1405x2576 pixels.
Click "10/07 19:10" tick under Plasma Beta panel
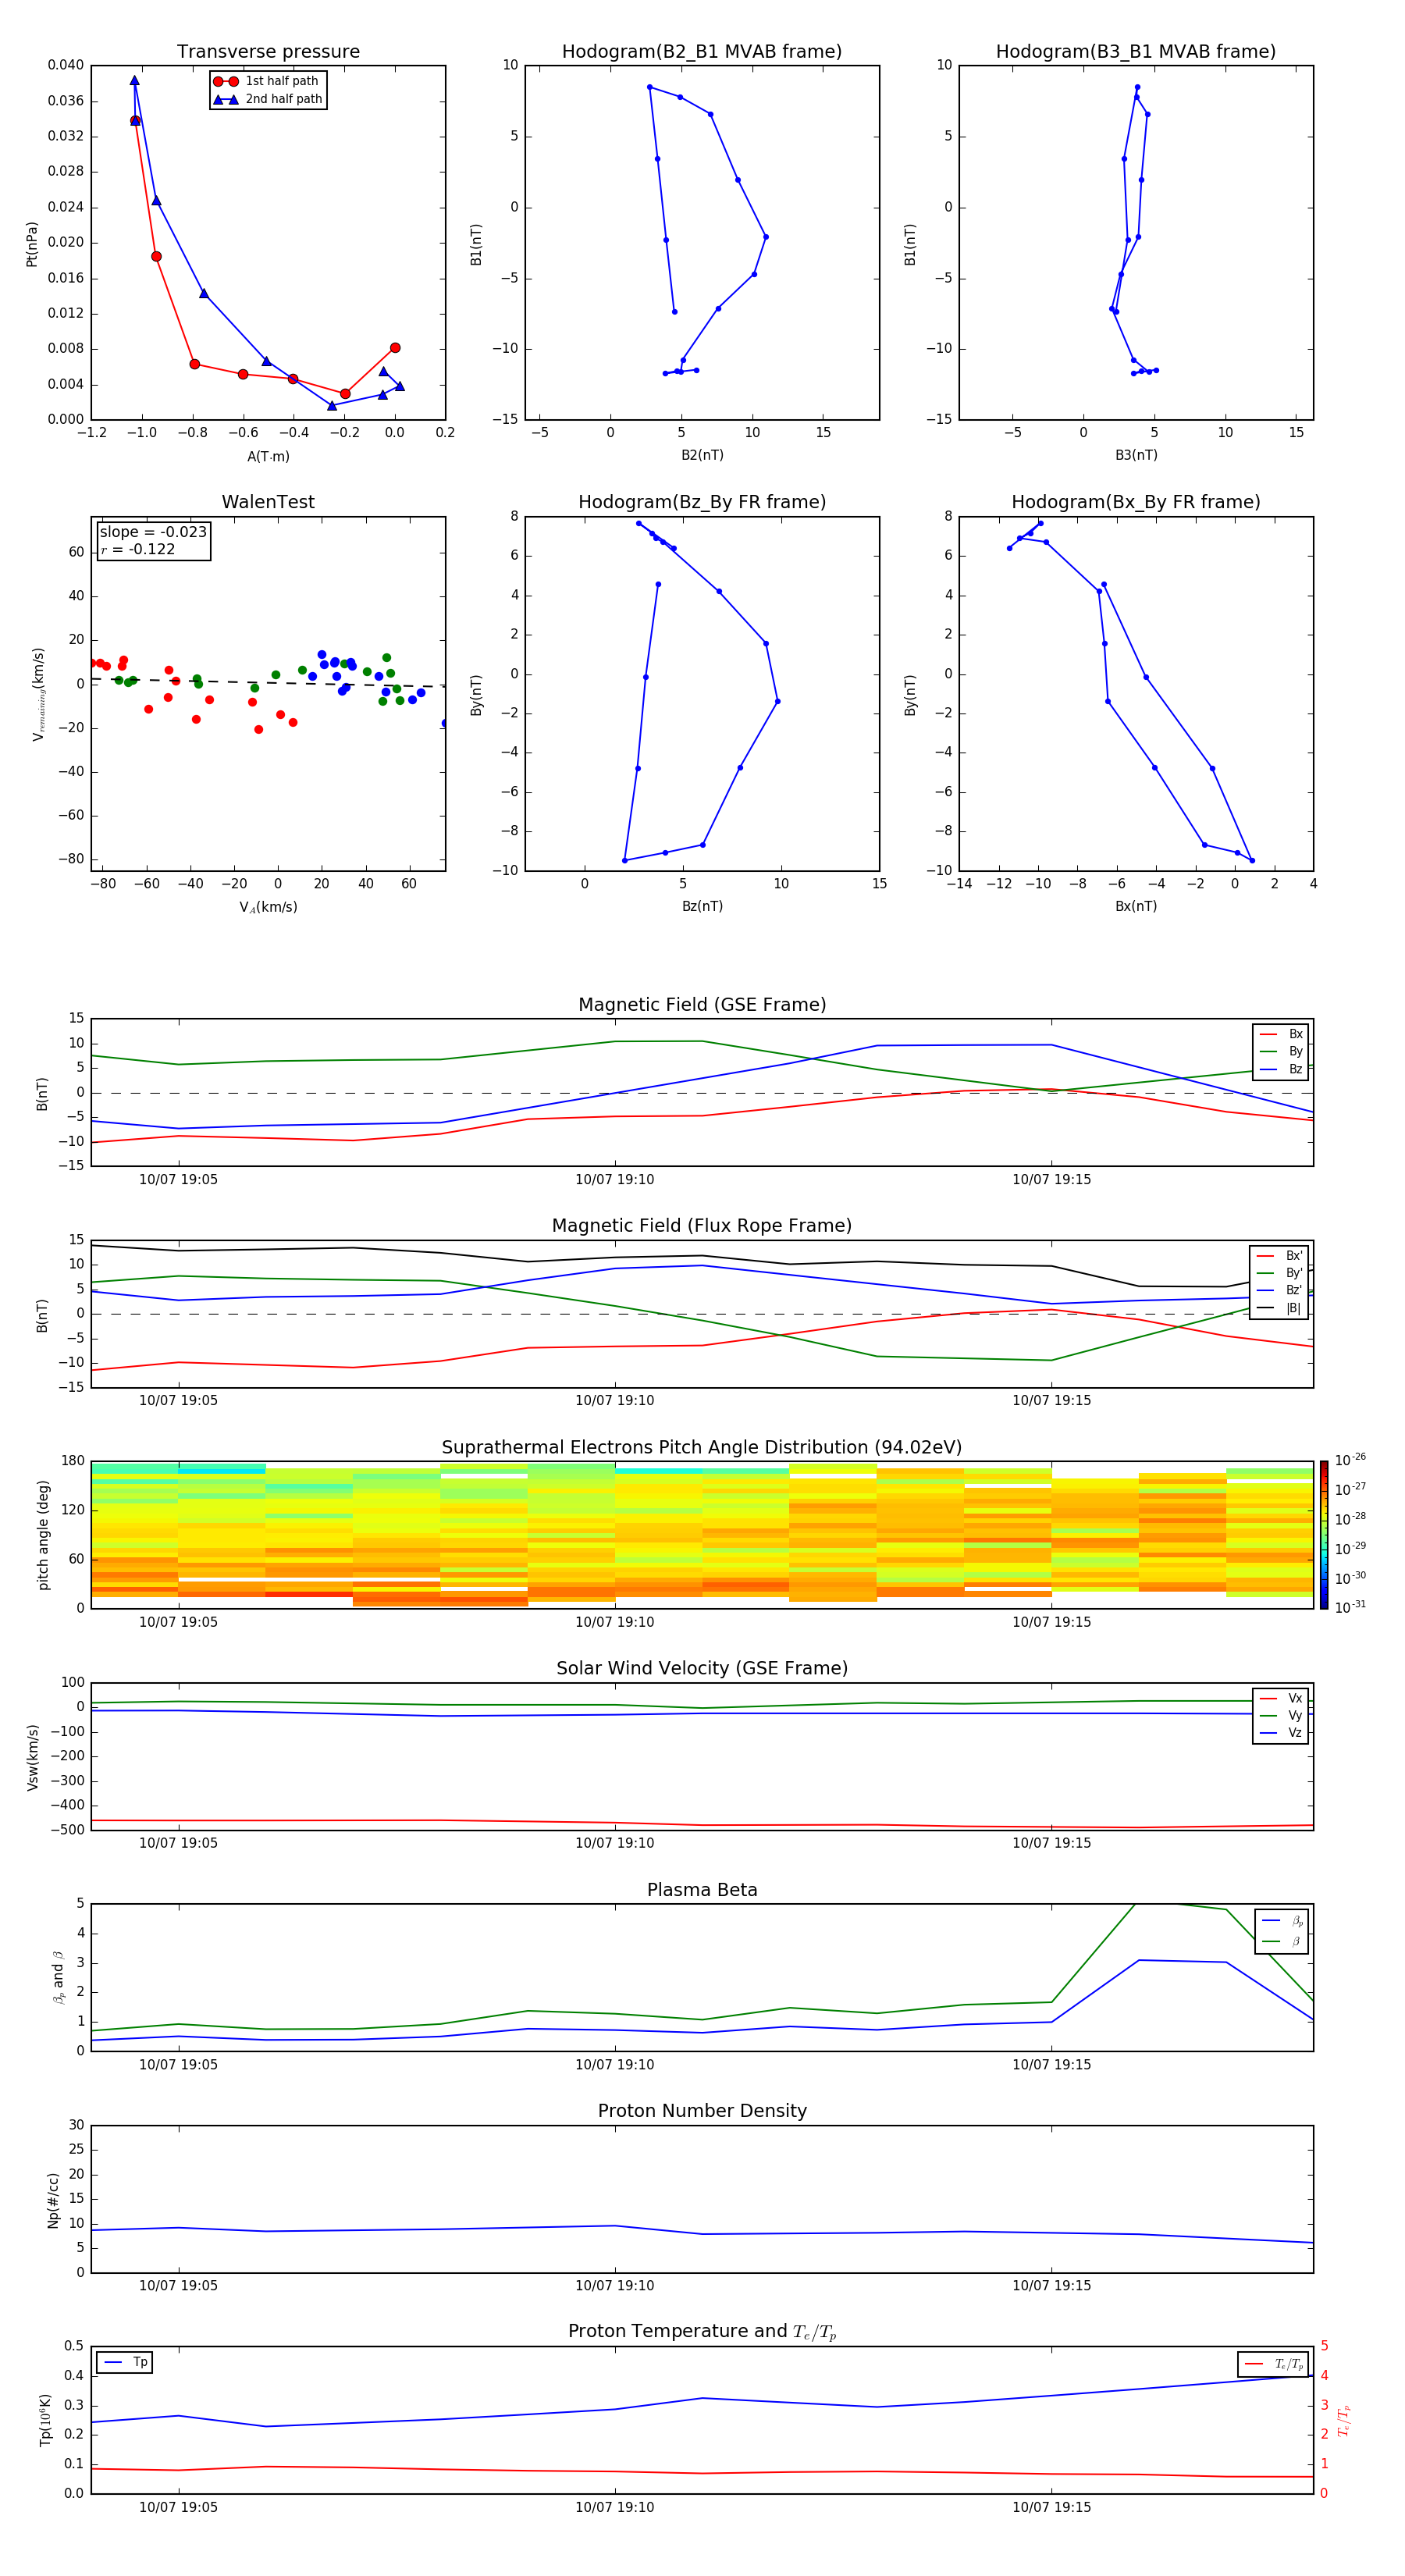(615, 2065)
